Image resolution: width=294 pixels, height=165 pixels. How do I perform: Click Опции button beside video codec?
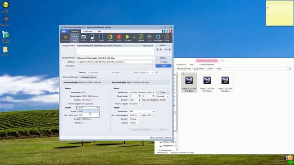coord(162,93)
